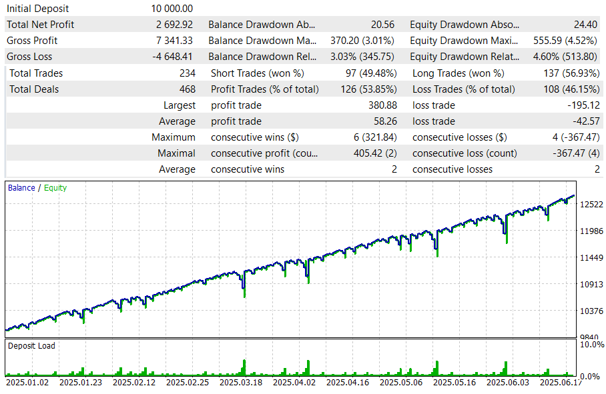Select the truncated Balance Drawdown Absolute label
This screenshot has width=606, height=394.
point(260,25)
